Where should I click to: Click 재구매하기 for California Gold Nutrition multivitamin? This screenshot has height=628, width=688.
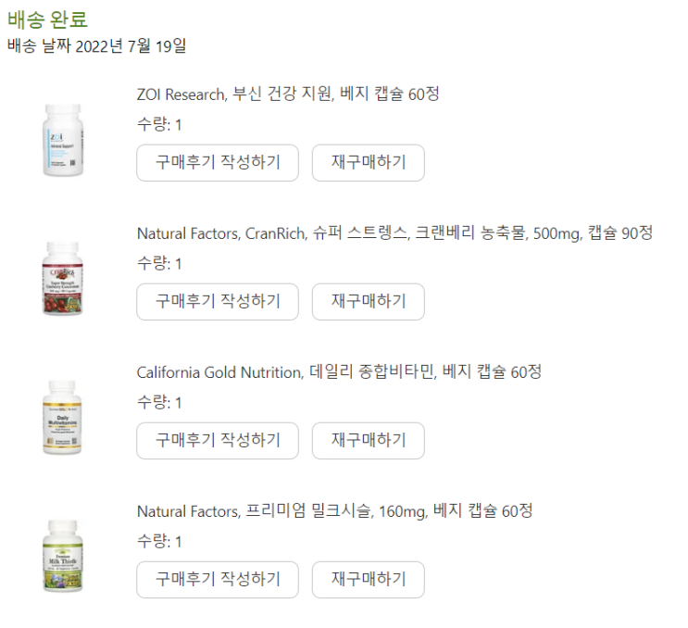pyautogui.click(x=369, y=441)
